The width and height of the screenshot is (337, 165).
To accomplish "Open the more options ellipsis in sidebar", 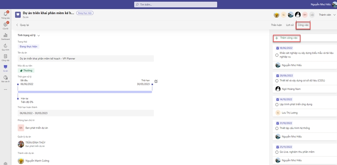I will point(5,89).
